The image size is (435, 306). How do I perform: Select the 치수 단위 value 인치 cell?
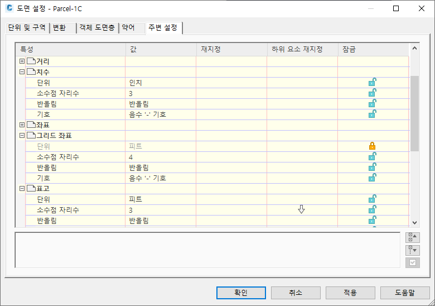pyautogui.click(x=161, y=83)
